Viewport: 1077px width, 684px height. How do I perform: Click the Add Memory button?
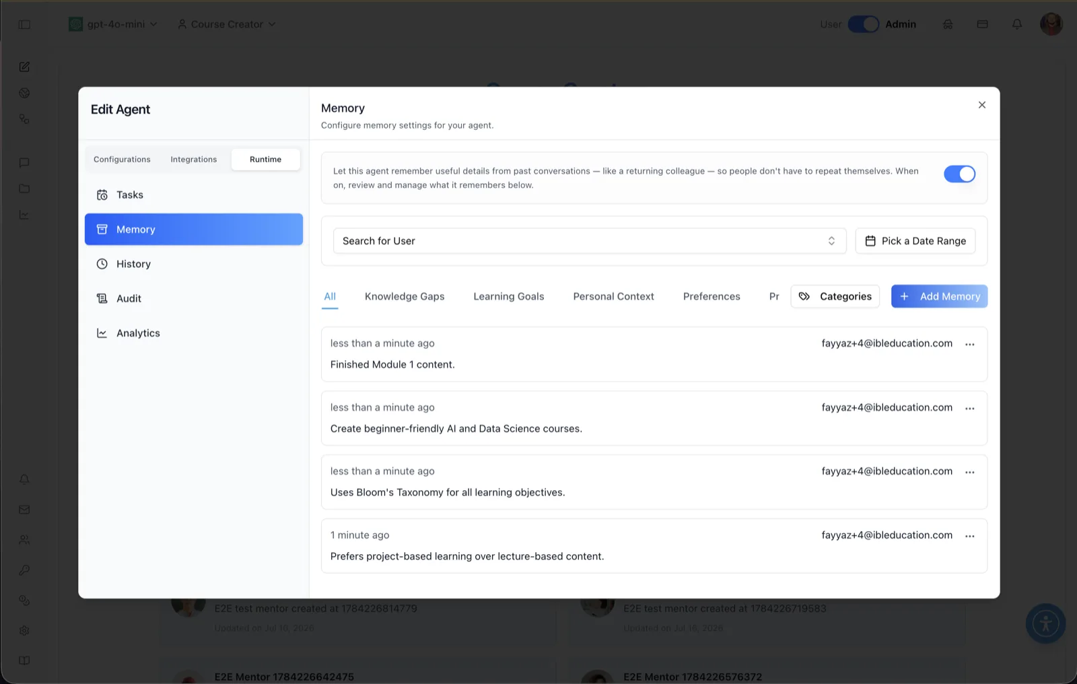pos(939,296)
